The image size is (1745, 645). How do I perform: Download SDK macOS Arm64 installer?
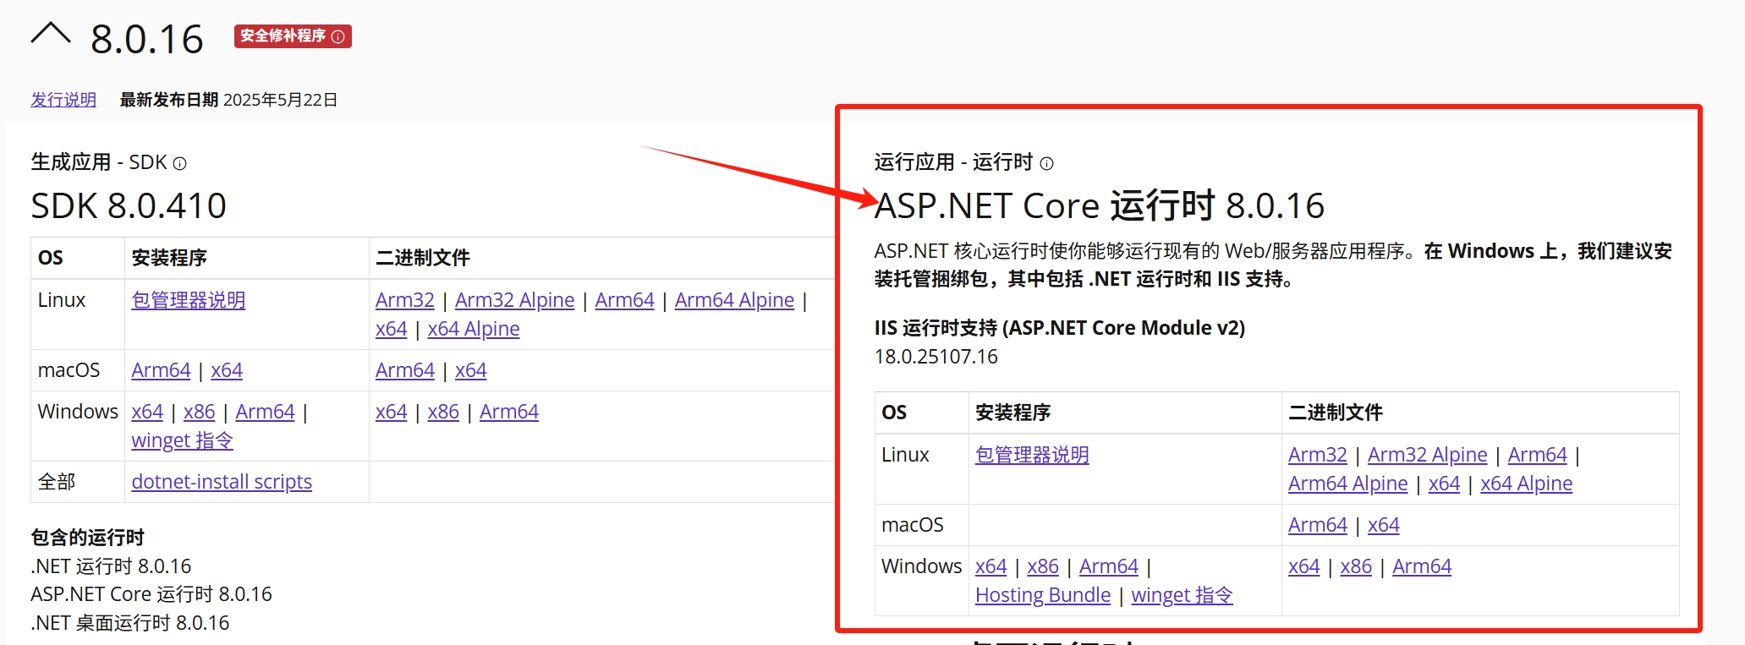pyautogui.click(x=161, y=370)
